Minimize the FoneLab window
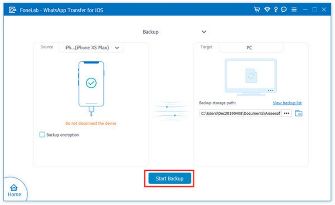Screen dimensions: 335x205 click(305, 9)
